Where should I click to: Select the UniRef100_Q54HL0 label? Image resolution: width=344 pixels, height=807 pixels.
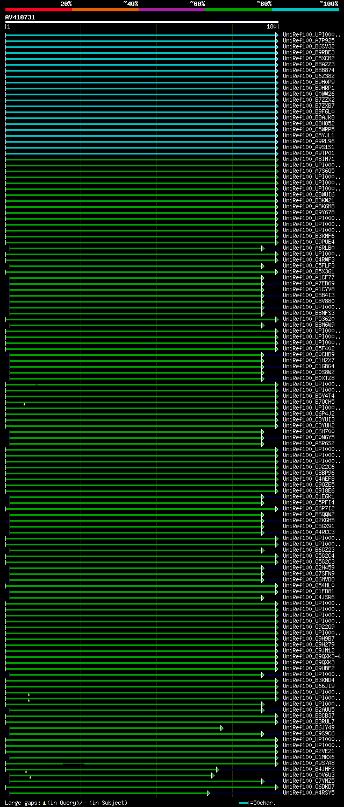pos(309,585)
